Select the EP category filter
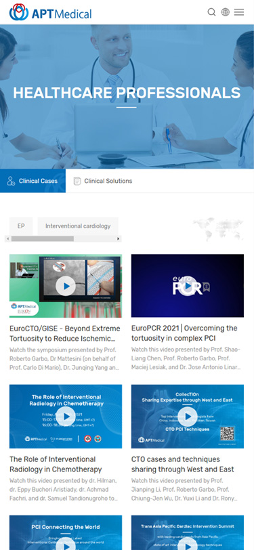The width and height of the screenshot is (254, 550). [21, 226]
